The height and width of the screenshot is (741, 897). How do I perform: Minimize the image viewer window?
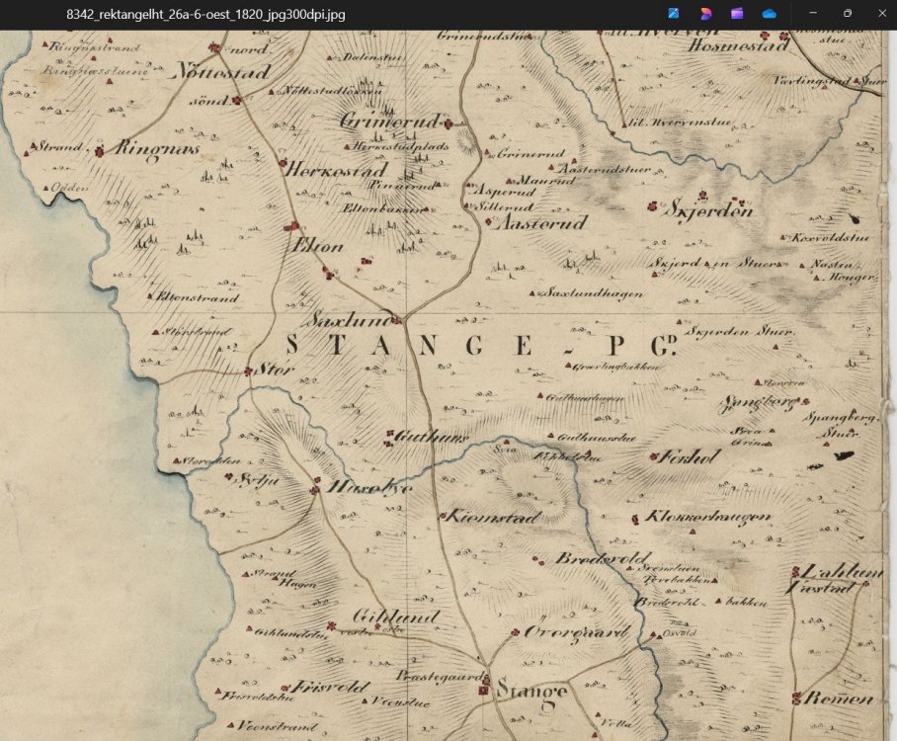(x=812, y=14)
